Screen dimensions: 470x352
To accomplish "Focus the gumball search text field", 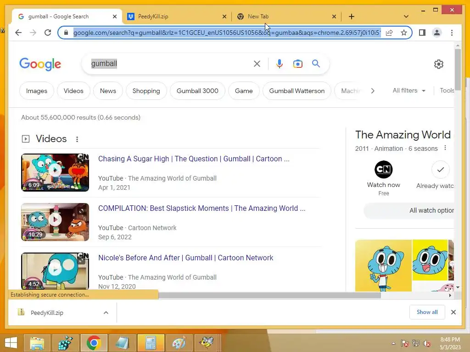I will [x=171, y=64].
